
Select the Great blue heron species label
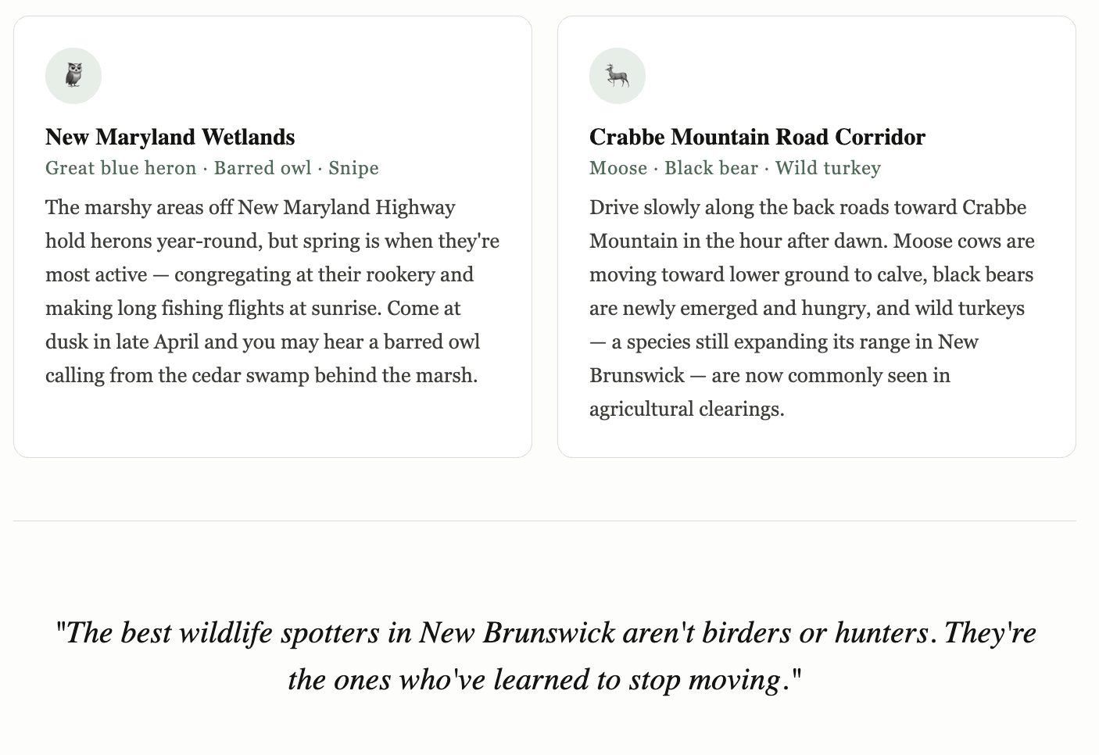tap(121, 168)
